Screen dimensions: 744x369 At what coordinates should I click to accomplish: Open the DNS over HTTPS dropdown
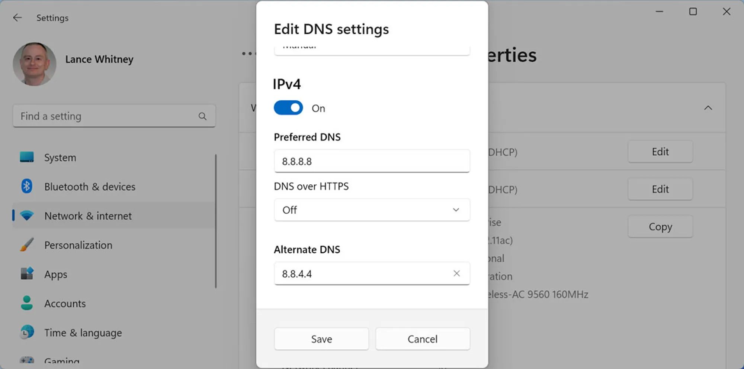372,210
